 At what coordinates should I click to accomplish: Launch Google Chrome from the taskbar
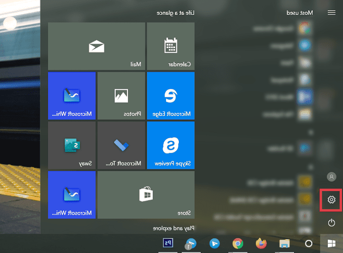point(238,243)
